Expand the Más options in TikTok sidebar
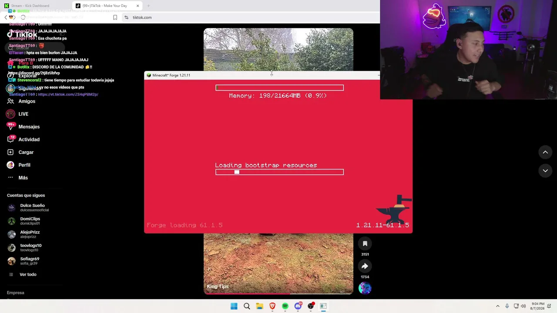 tap(17, 178)
